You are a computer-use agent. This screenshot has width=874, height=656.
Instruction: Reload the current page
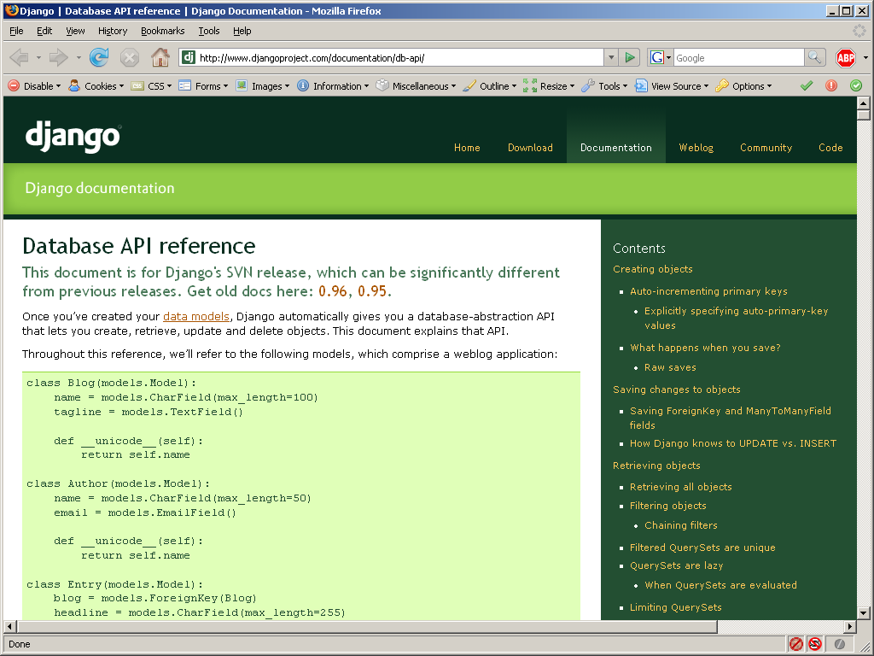tap(99, 57)
